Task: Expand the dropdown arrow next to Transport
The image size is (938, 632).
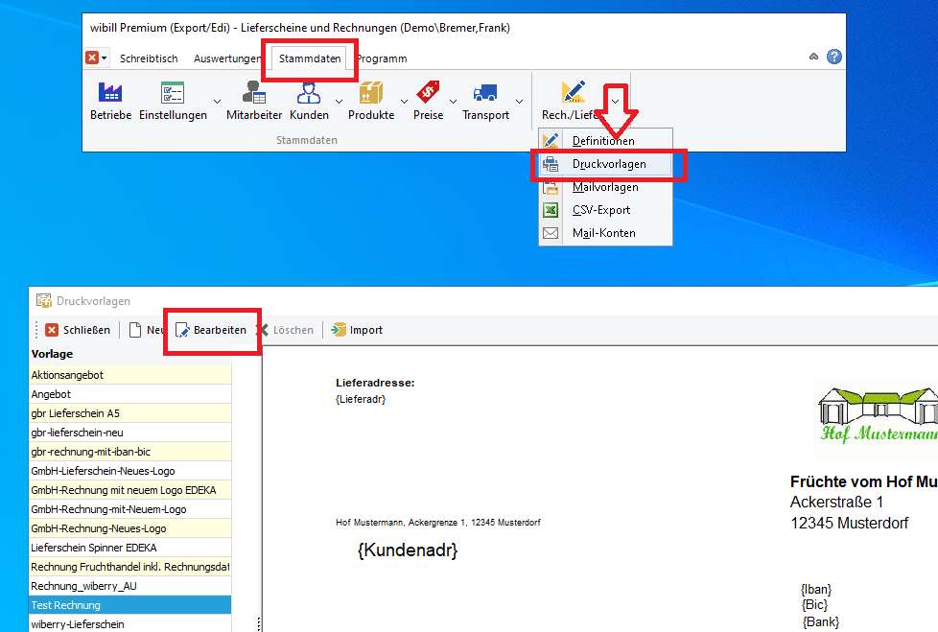Action: click(x=519, y=102)
